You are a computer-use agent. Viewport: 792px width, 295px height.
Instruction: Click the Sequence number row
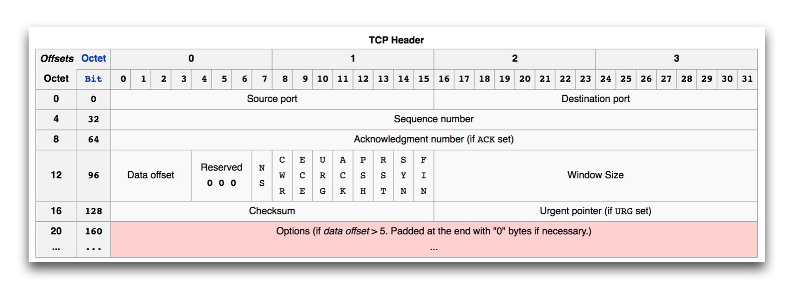click(434, 119)
